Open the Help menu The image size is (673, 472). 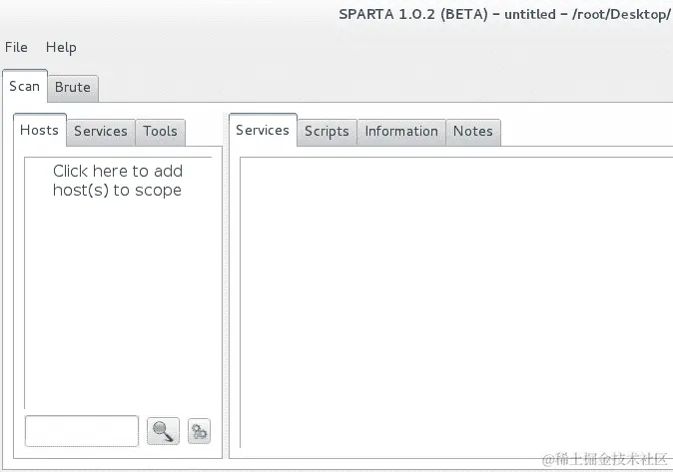coord(61,47)
